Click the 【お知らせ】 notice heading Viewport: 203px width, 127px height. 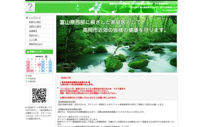point(66,78)
